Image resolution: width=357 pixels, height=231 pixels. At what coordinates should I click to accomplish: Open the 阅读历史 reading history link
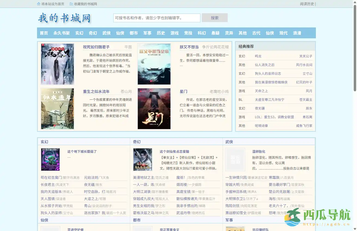coord(306,4)
